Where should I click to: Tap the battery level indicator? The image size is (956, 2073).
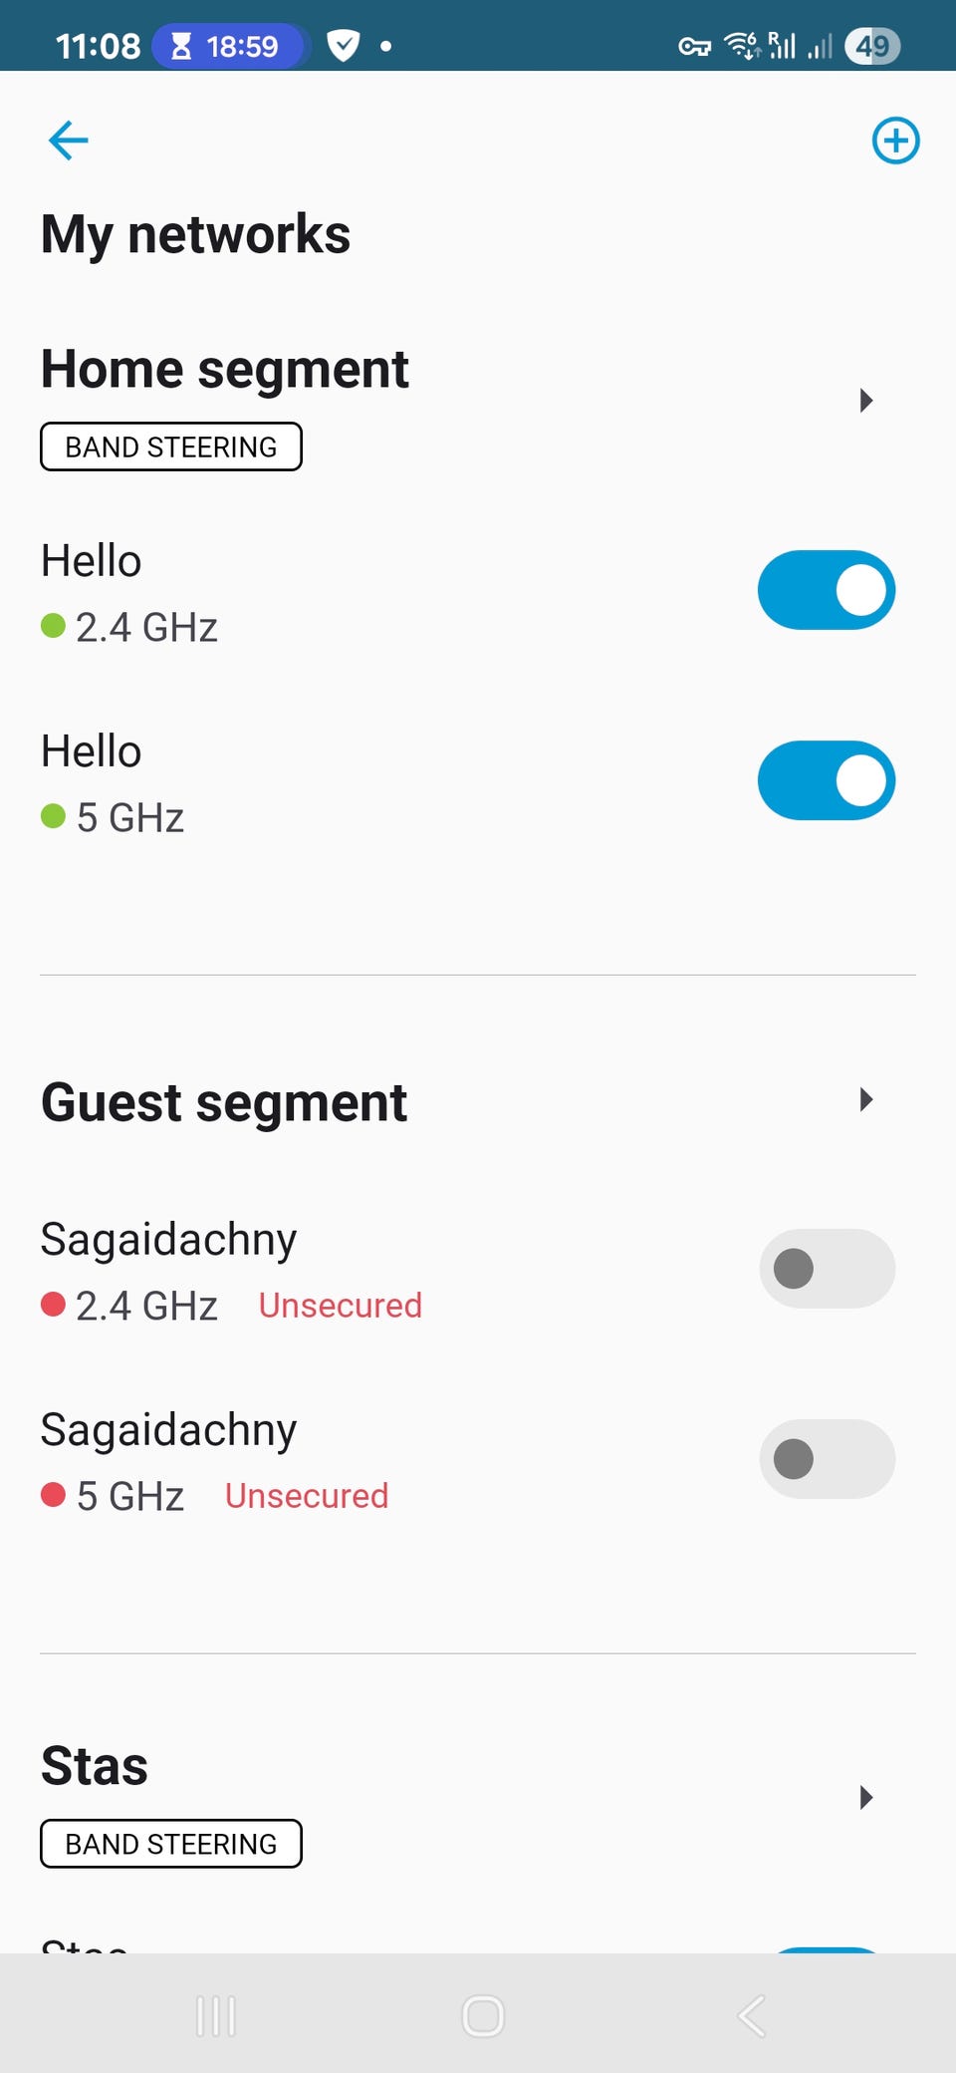pyautogui.click(x=872, y=46)
